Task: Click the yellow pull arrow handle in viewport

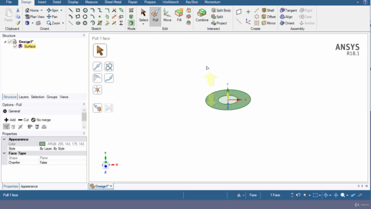Action: pyautogui.click(x=210, y=79)
